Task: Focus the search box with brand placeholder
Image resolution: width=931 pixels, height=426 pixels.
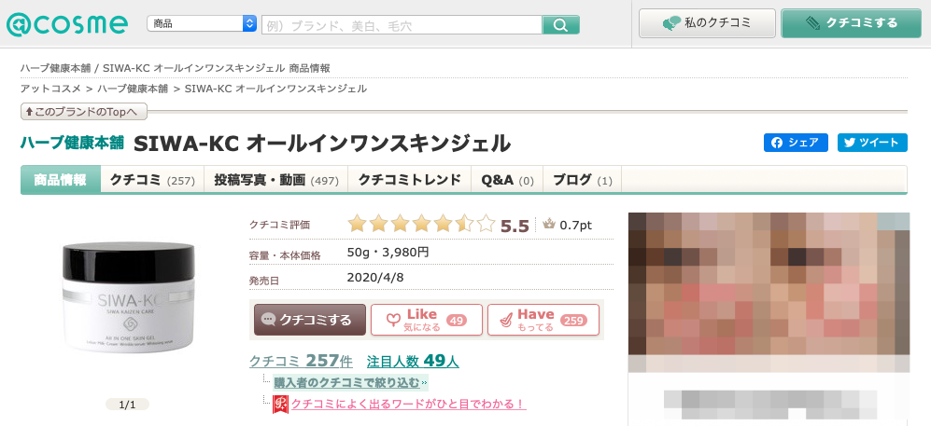Action: coord(402,25)
